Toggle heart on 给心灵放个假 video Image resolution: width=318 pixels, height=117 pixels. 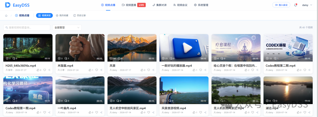[x=253, y=70]
